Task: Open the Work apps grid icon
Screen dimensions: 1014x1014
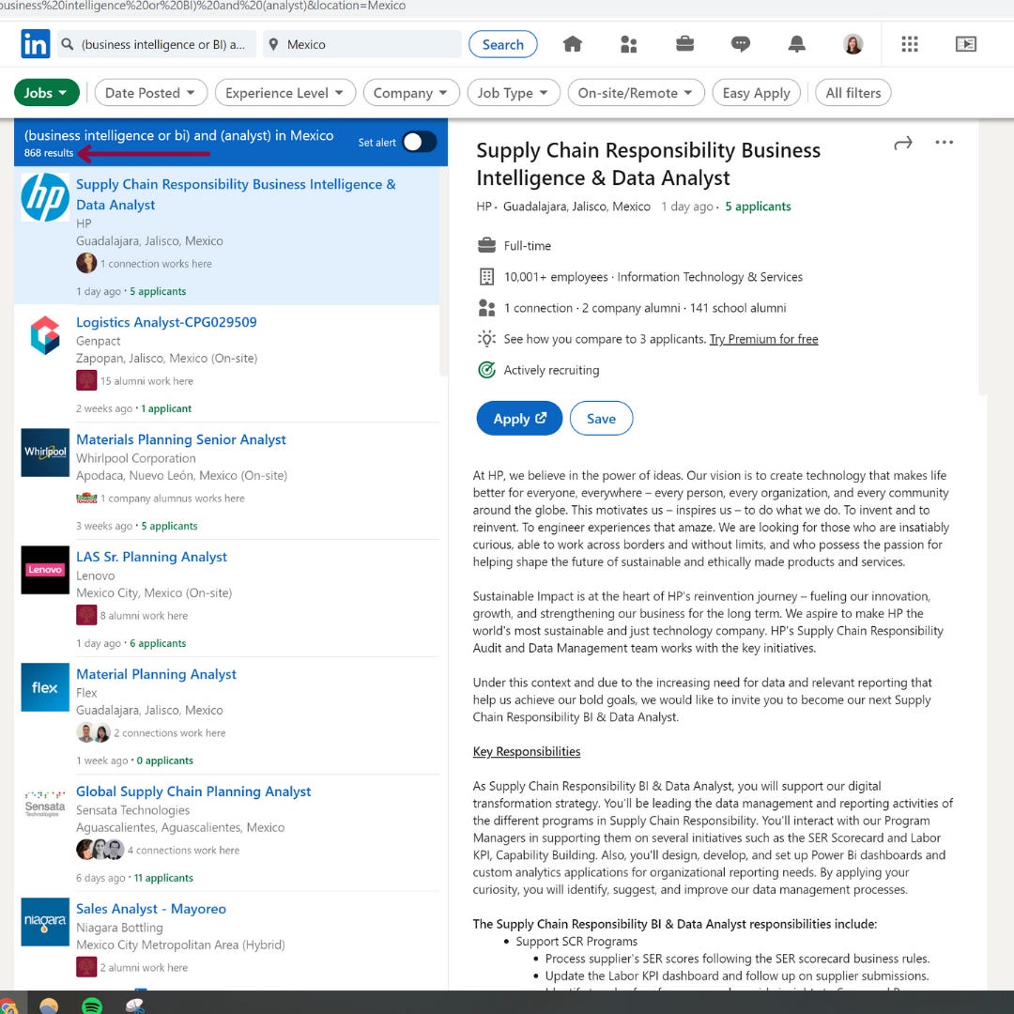Action: (909, 44)
